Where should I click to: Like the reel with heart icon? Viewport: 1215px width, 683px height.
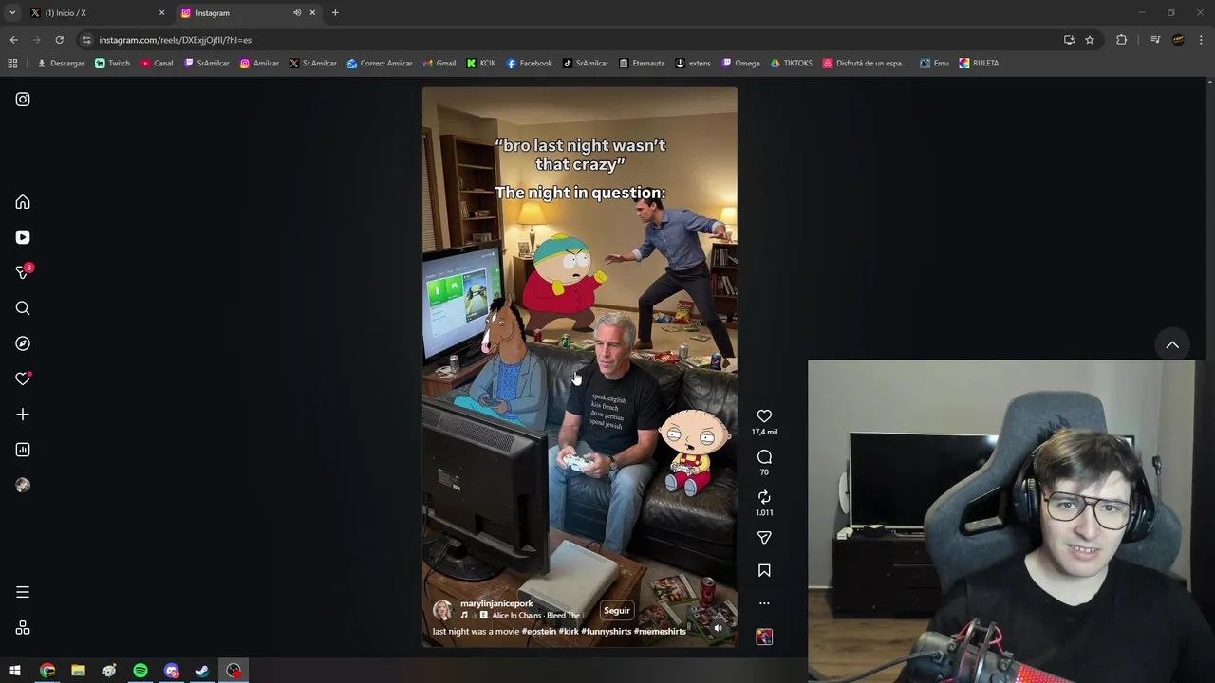[x=764, y=416]
